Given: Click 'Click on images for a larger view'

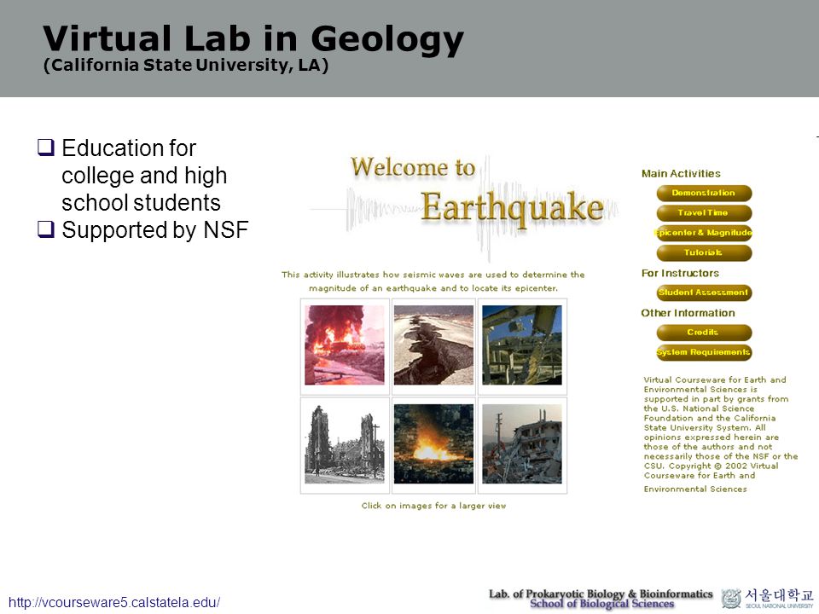Looking at the screenshot, I should (x=433, y=506).
